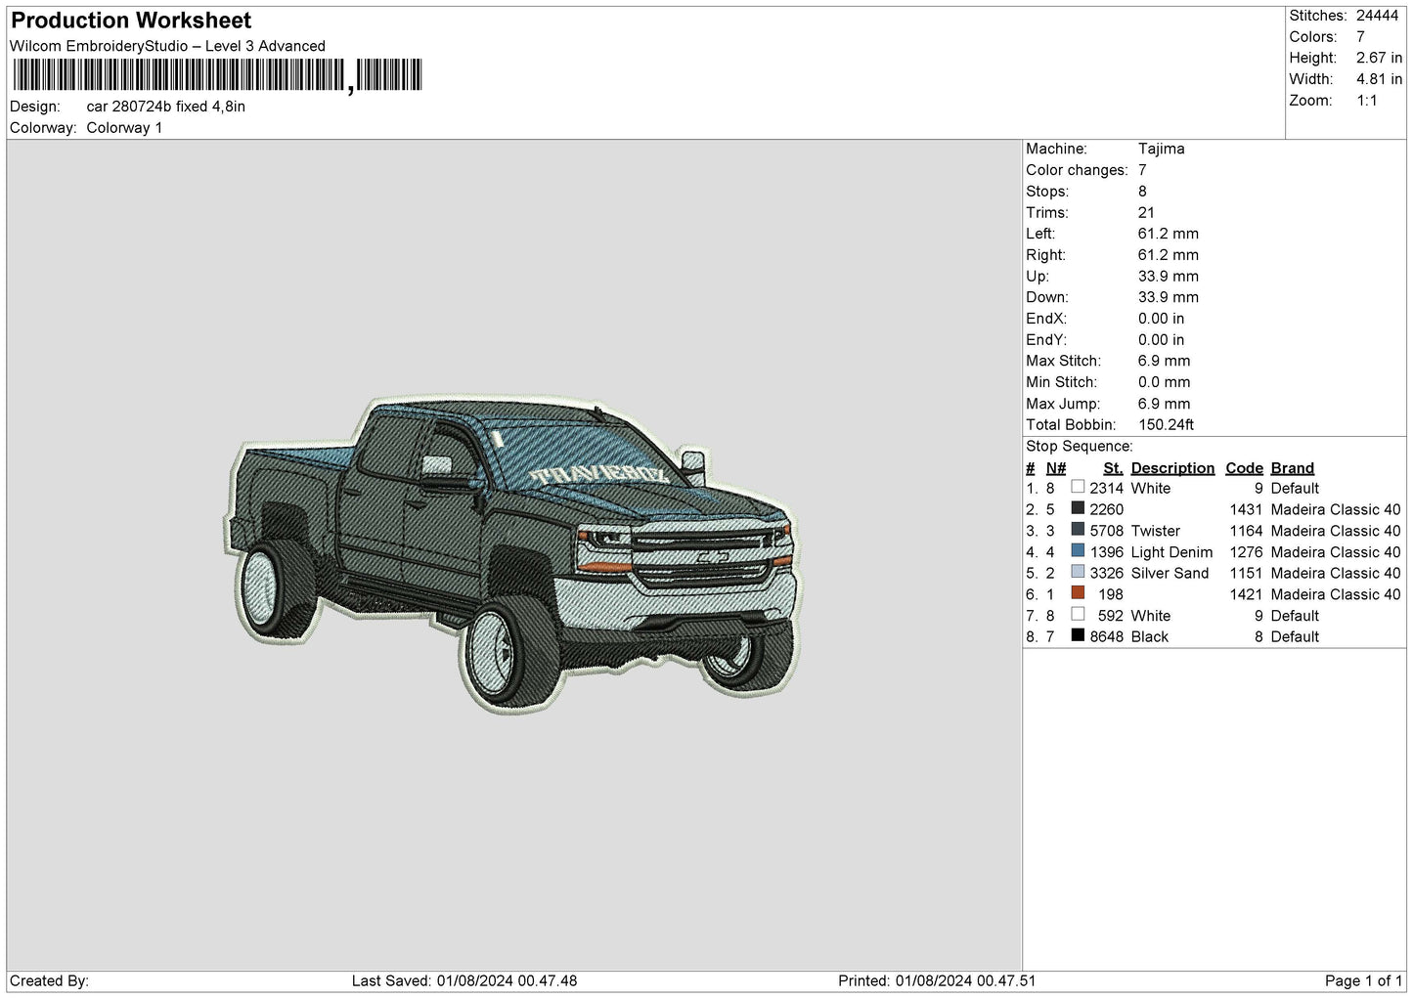1413x998 pixels.
Task: Click the 'Created By:' footer label
Action: (x=49, y=980)
